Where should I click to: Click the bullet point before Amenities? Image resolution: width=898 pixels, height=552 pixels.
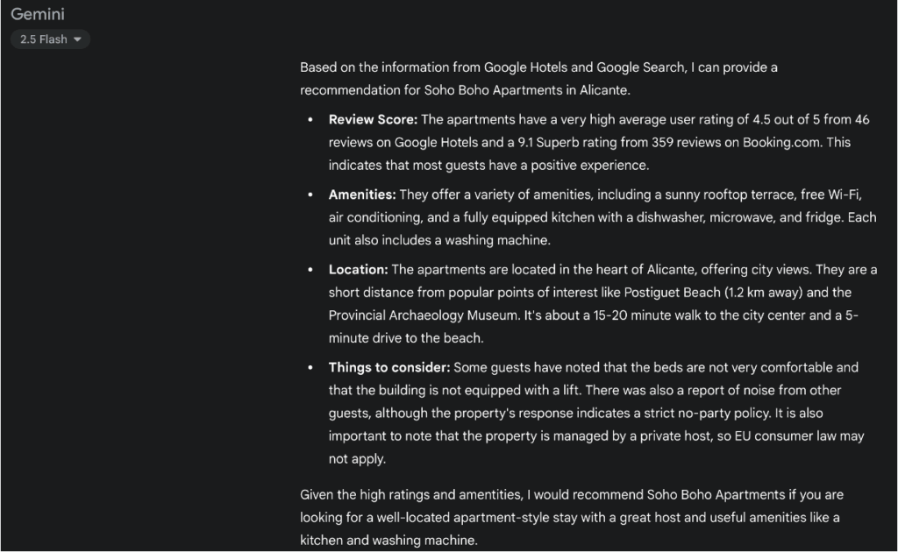(310, 195)
